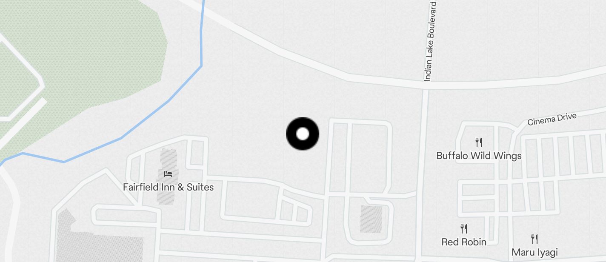606x262 pixels.
Task: Select the Fairfield Inn hotel bed icon
Action: coord(168,174)
